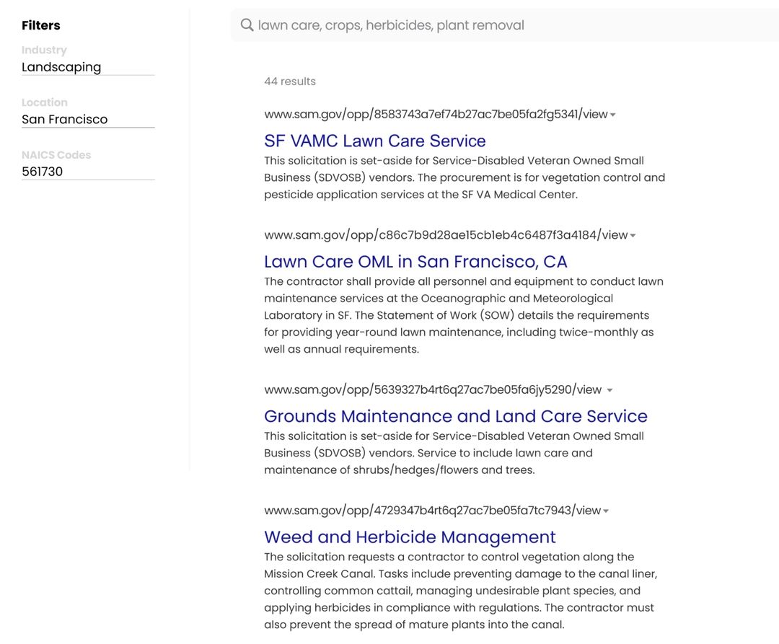Click the sam.gov URL above Weed and Herbicide Management
Image resolution: width=779 pixels, height=644 pixels.
point(433,510)
